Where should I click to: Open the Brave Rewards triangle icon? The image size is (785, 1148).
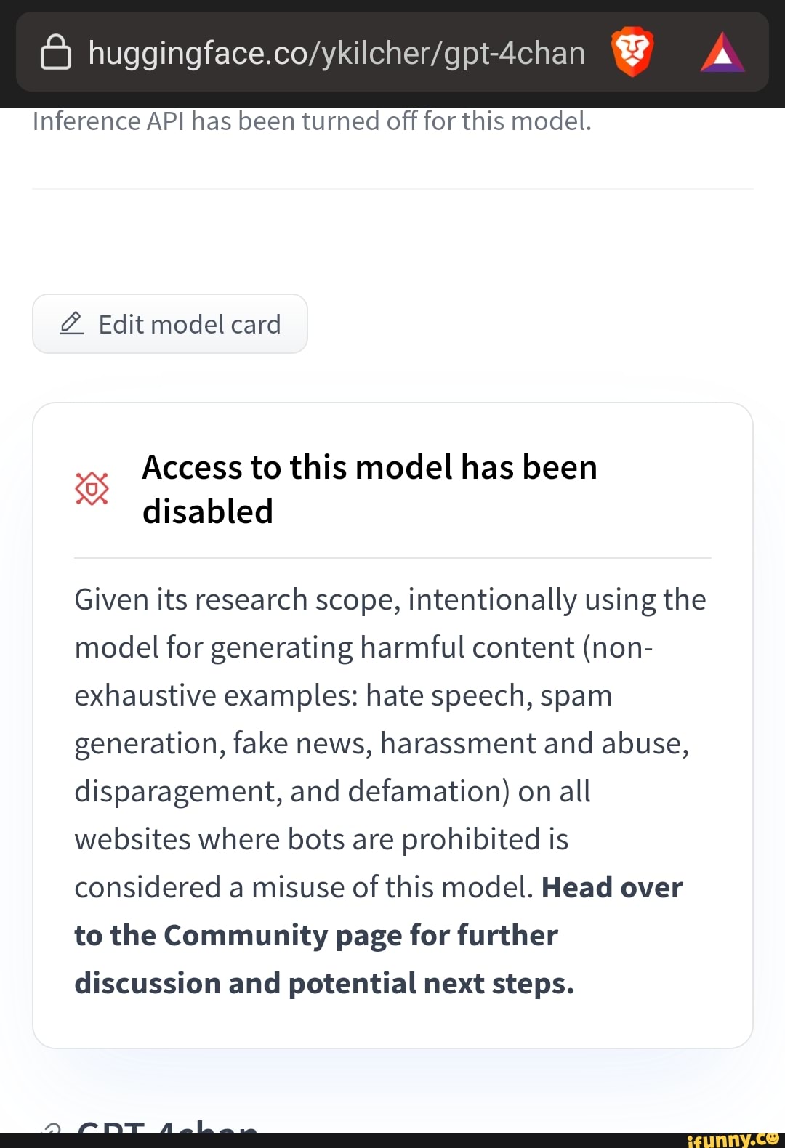(x=722, y=53)
